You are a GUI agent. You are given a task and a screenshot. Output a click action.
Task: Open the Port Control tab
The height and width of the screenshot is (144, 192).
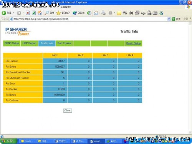[65, 43]
